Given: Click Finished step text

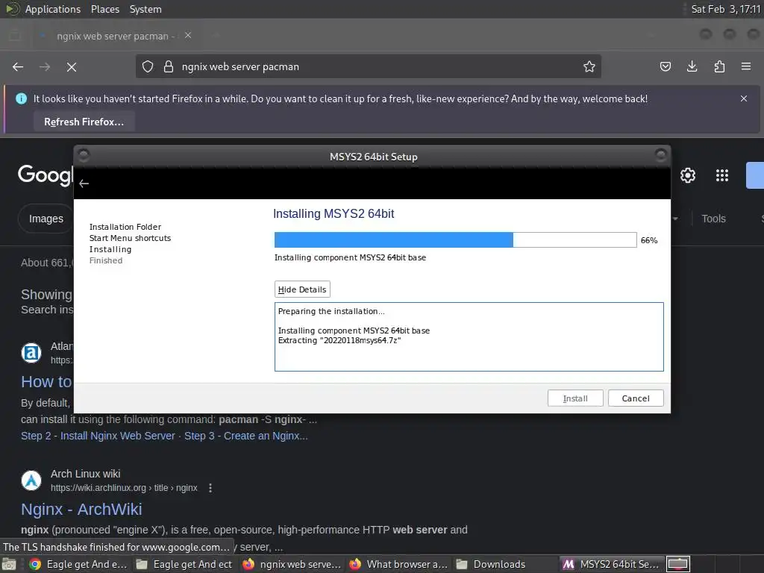Looking at the screenshot, I should tap(106, 260).
